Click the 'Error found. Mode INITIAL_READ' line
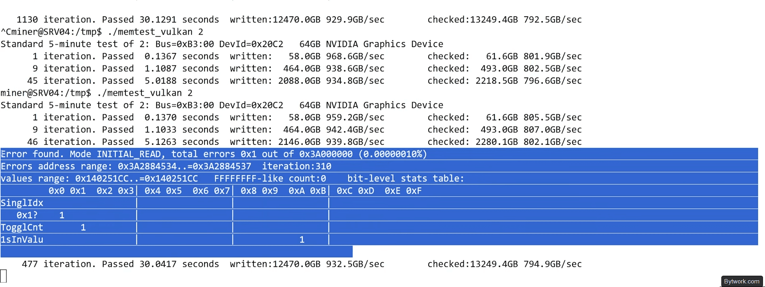The height and width of the screenshot is (287, 765). click(x=214, y=154)
